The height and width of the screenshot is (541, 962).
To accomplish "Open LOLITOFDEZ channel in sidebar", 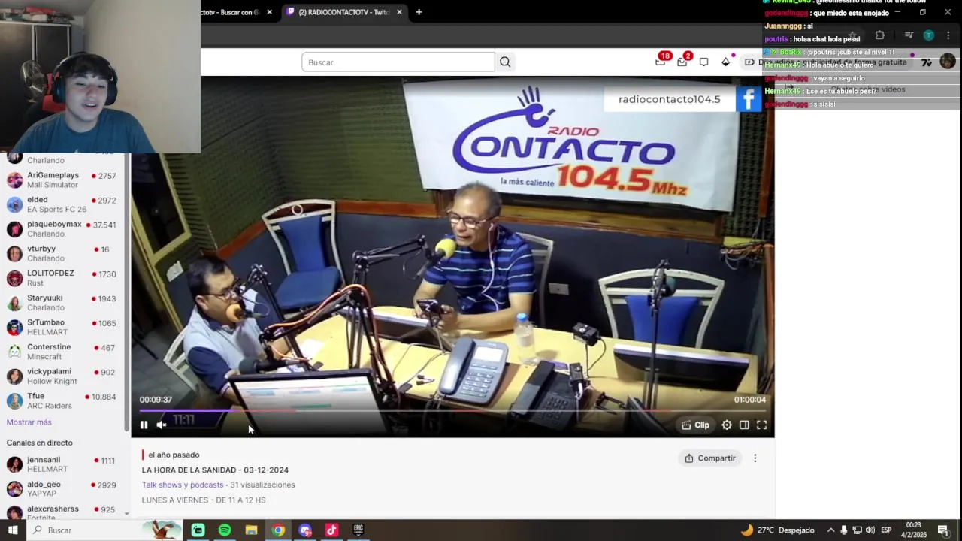I will click(62, 278).
